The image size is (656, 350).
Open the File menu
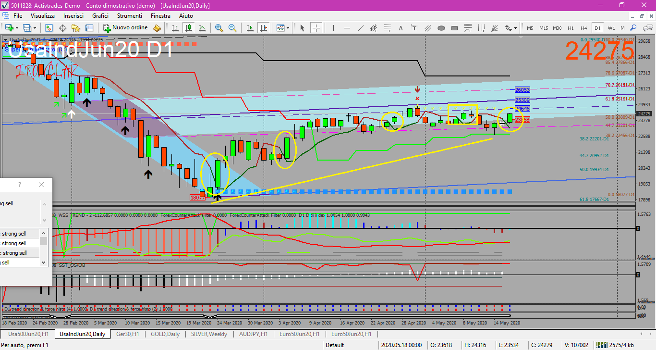tap(18, 16)
